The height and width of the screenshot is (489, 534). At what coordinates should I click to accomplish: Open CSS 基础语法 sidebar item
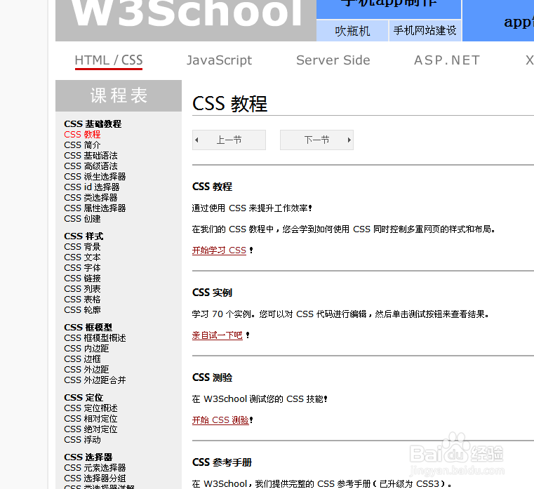pos(91,156)
